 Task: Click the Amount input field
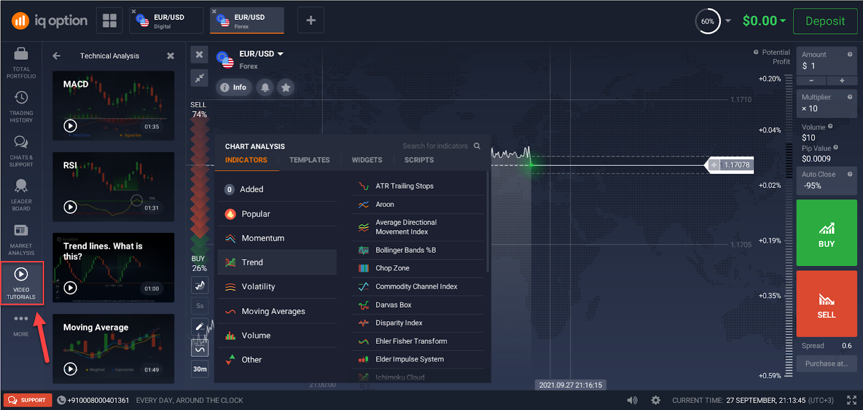pos(826,61)
